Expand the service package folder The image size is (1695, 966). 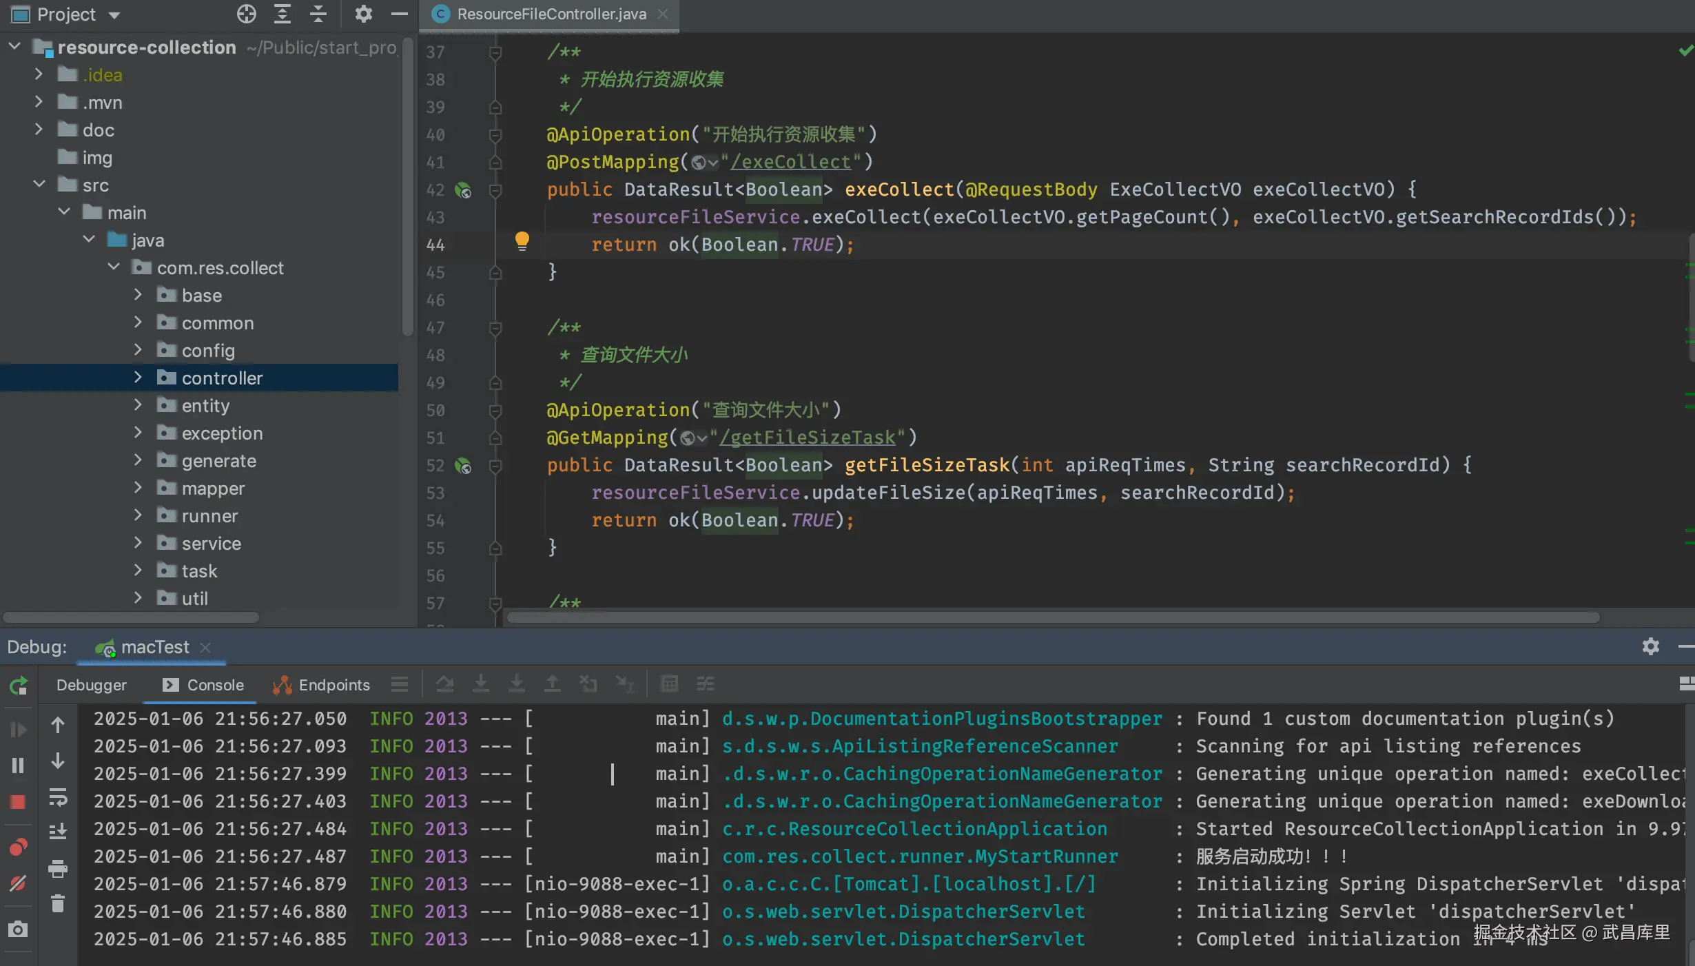tap(138, 543)
